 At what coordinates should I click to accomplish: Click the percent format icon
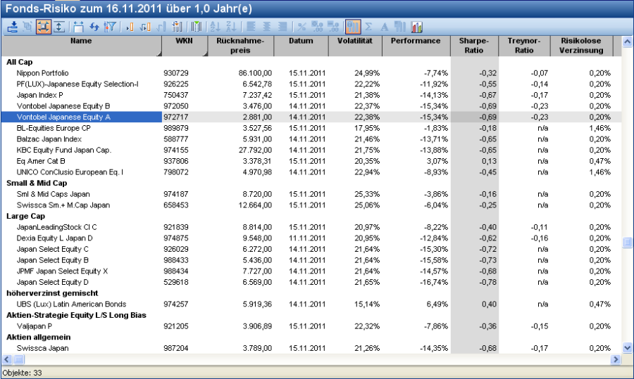point(302,27)
